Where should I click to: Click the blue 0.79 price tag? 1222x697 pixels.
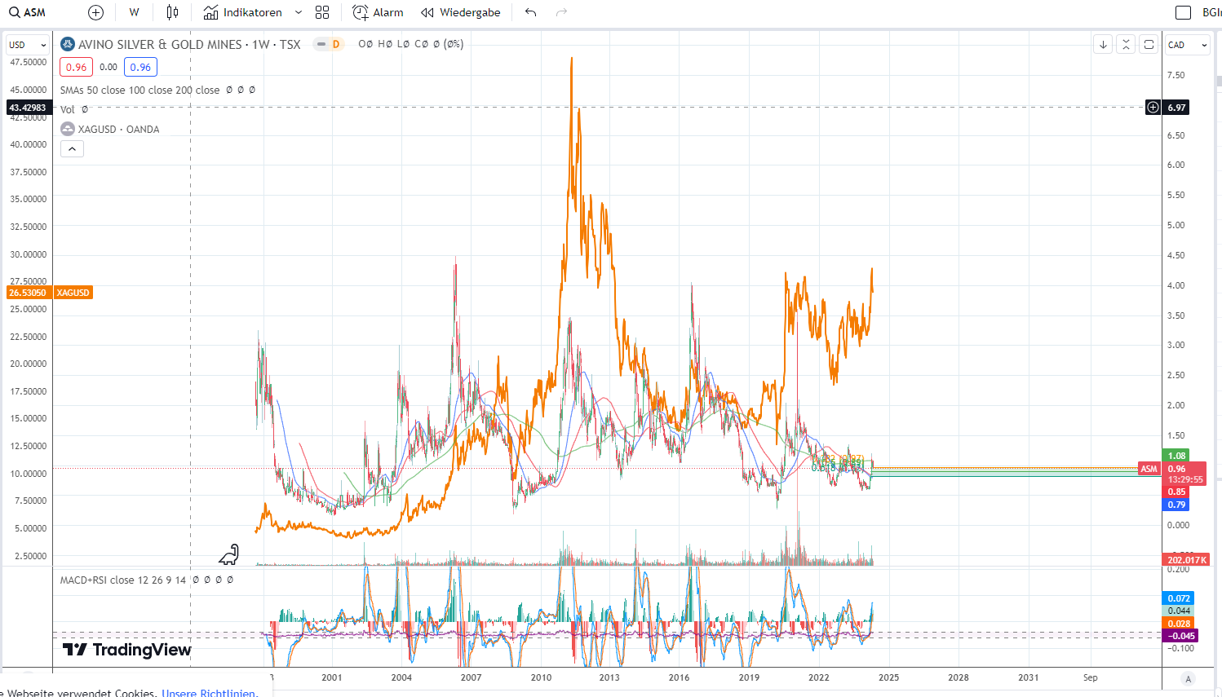coord(1176,505)
